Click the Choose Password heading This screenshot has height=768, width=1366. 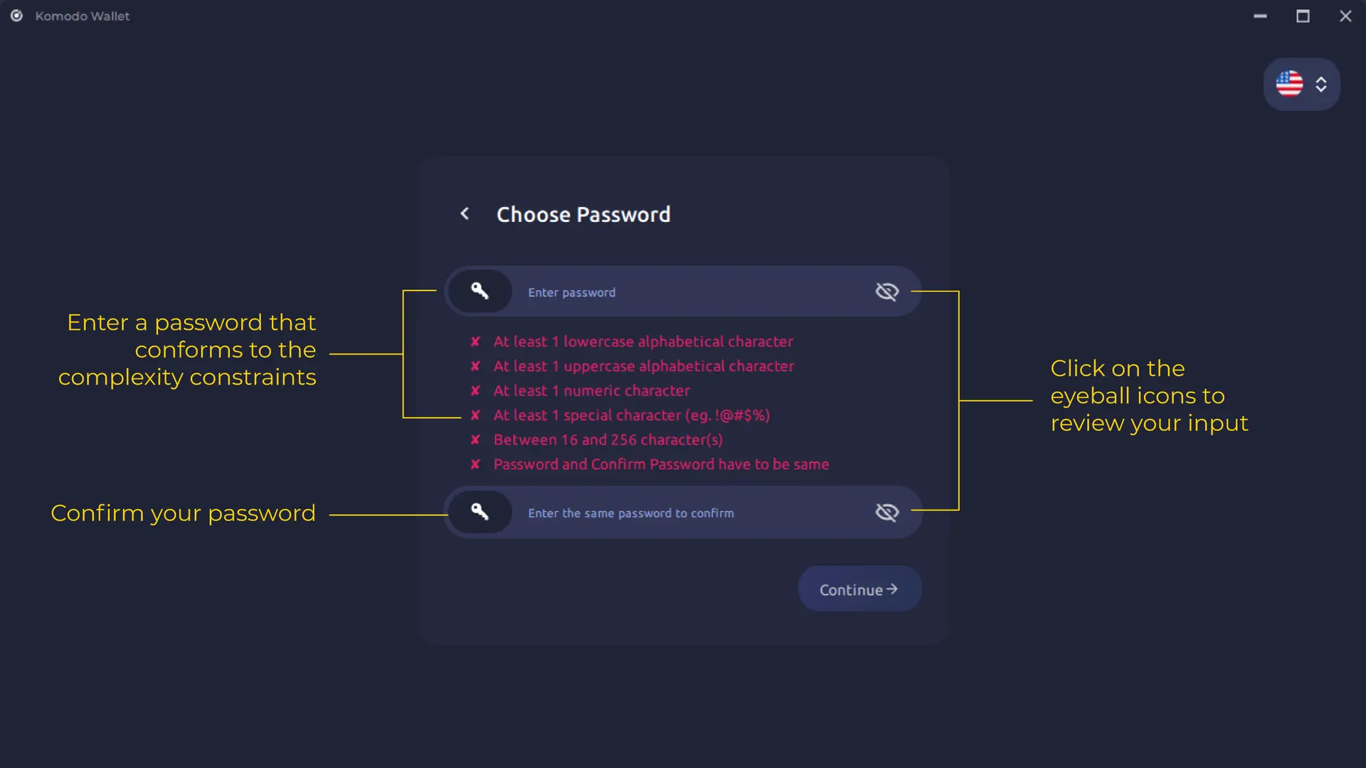click(583, 214)
